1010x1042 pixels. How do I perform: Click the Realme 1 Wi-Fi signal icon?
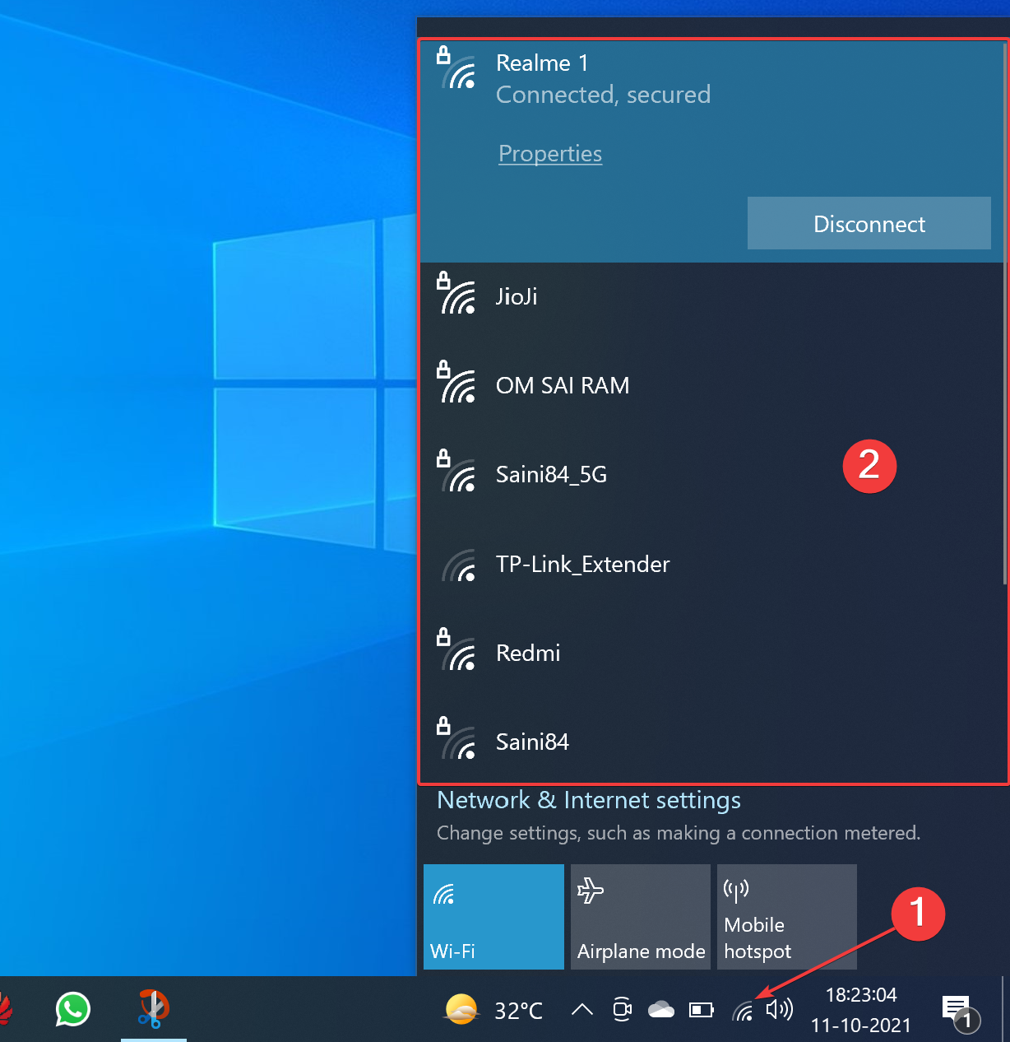[x=456, y=68]
